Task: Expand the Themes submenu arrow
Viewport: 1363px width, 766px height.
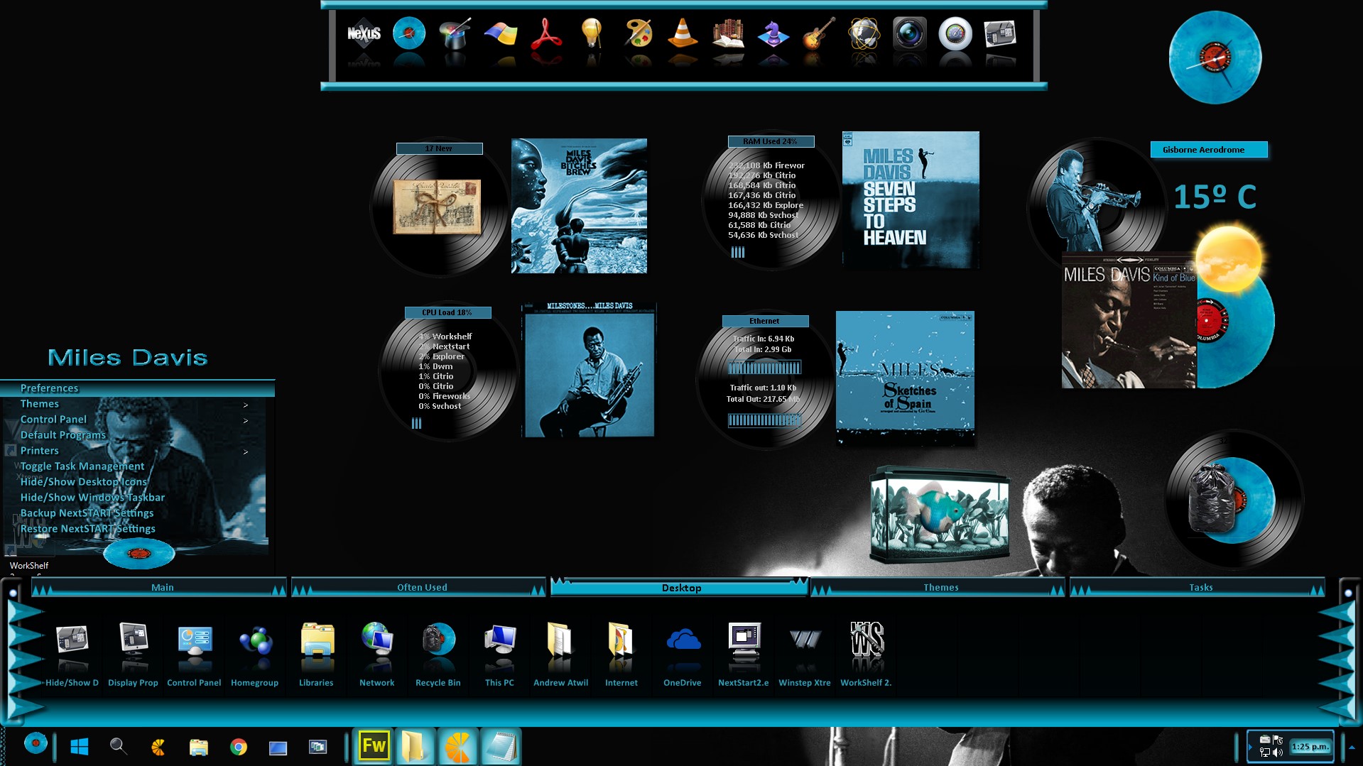Action: pos(246,405)
